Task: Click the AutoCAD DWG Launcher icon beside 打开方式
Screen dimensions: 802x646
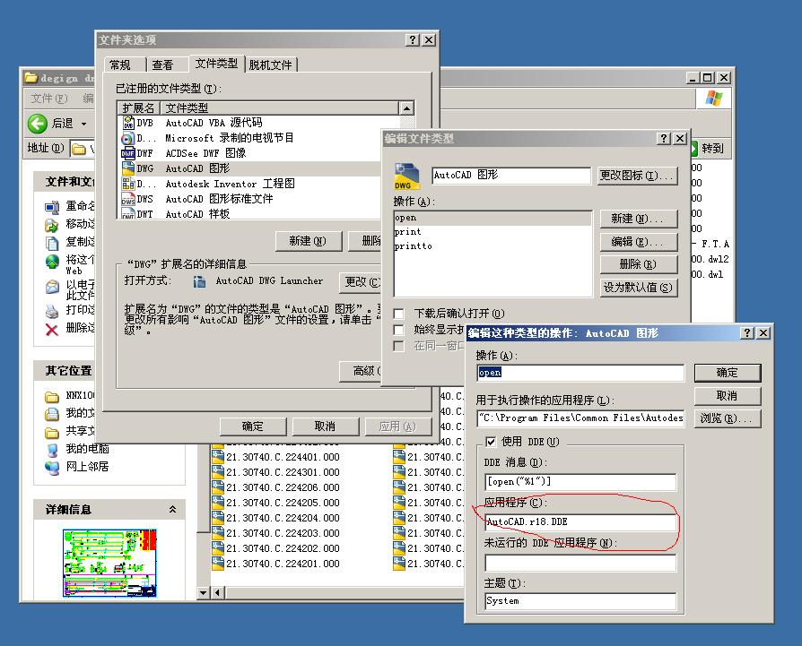Action: (199, 280)
